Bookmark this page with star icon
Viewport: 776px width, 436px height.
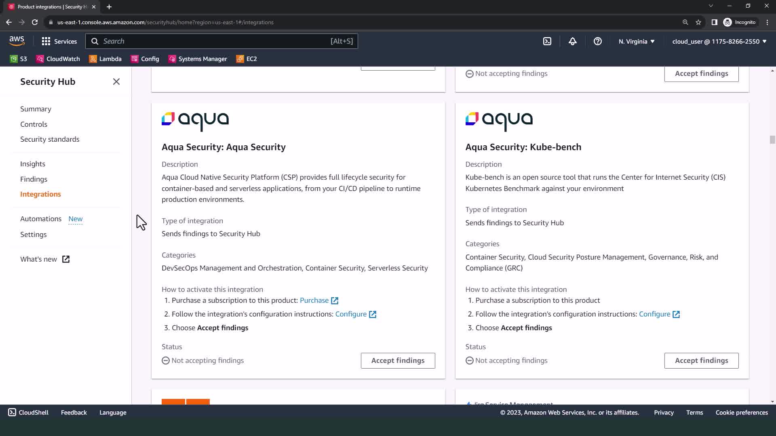pyautogui.click(x=698, y=22)
